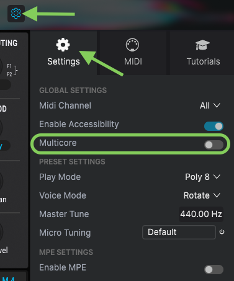Click the white Settings gear icon

point(63,45)
